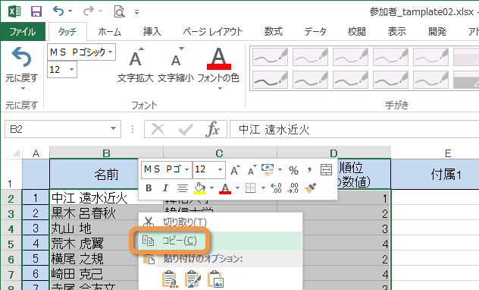
Task: Select column E header
Action: pos(448,153)
